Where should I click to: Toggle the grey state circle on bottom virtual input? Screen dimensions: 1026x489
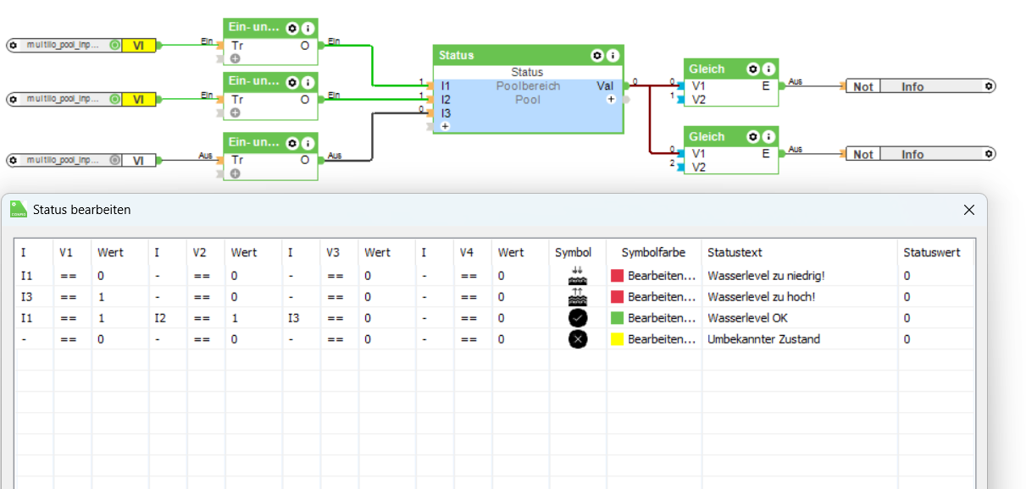pos(115,160)
